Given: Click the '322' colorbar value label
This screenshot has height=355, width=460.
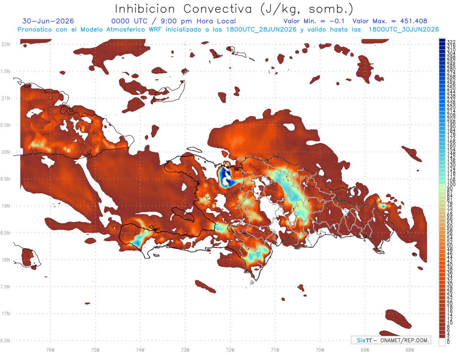Looking at the screenshot, I should coord(451,42).
